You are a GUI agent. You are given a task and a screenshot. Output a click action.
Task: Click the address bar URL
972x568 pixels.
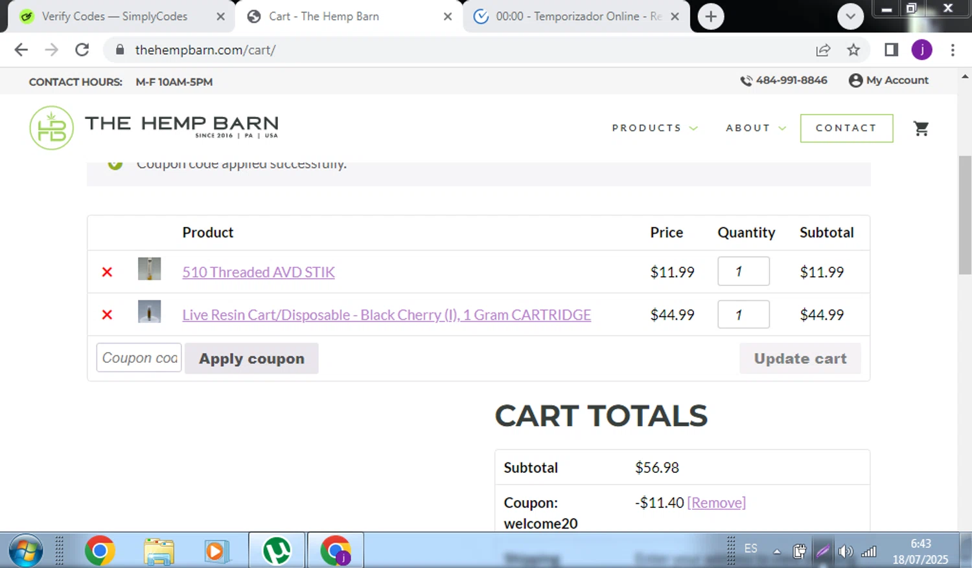205,50
